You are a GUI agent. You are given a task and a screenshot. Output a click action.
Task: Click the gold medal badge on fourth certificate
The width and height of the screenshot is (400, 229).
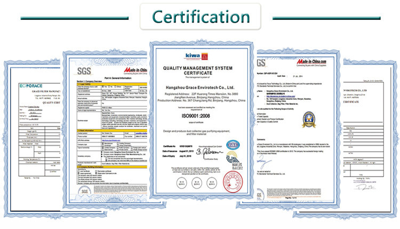[x=309, y=120]
